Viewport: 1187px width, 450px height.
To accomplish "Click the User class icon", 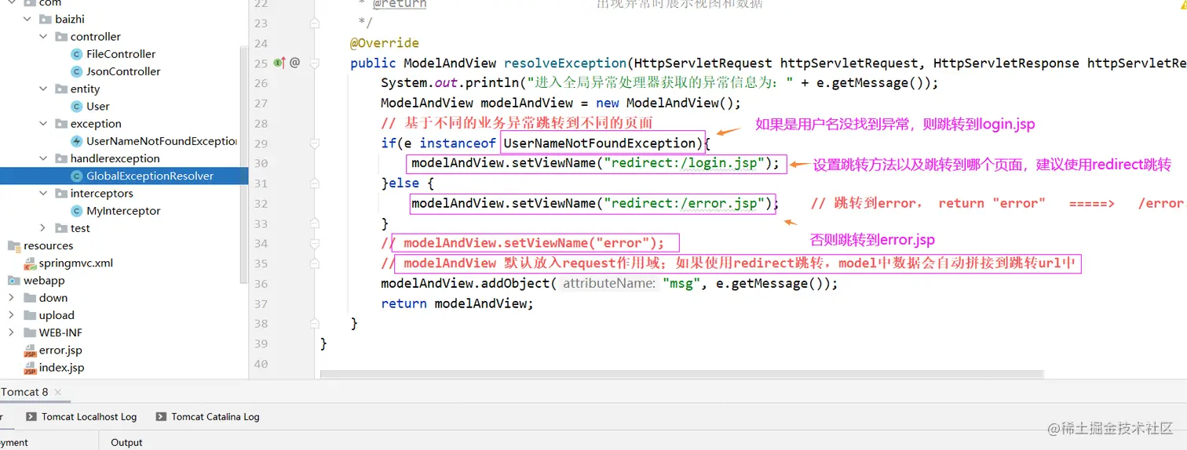I will pyautogui.click(x=76, y=107).
